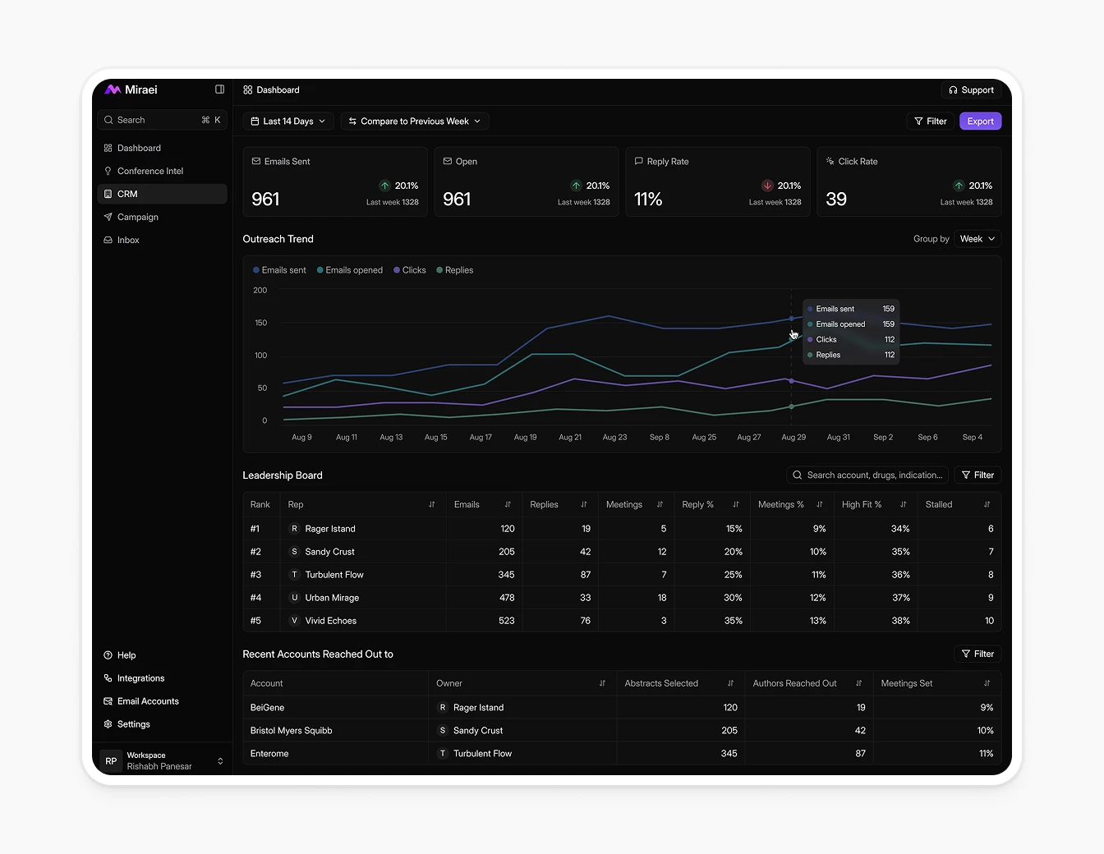This screenshot has height=854, width=1104.
Task: Go to the Inbox
Action: tap(128, 240)
